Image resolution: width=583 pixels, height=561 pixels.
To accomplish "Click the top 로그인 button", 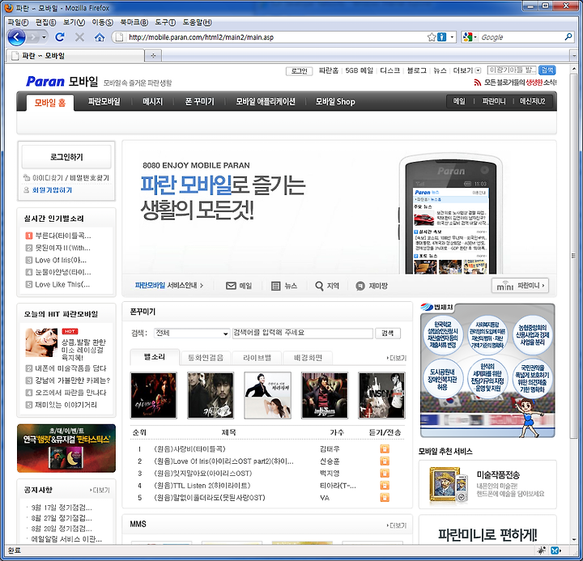I will coord(299,70).
